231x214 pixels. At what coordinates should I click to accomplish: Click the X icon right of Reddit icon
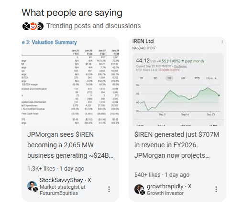pyautogui.click(x=40, y=26)
